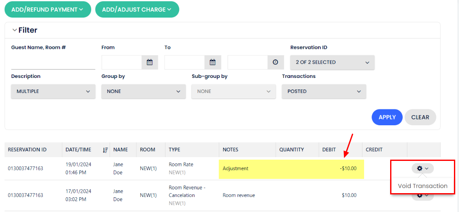The image size is (459, 212).
Task: Open the Group by dropdown
Action: click(x=143, y=91)
